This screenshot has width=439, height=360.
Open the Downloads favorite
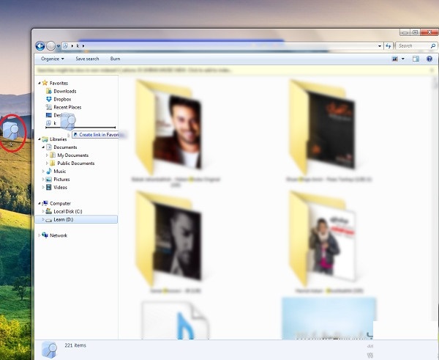64,91
